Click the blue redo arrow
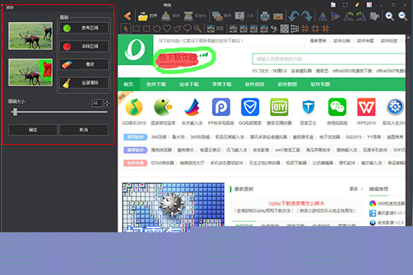 307,16
